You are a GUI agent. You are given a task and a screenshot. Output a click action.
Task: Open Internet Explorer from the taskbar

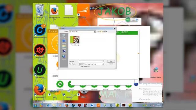[x=48, y=105]
